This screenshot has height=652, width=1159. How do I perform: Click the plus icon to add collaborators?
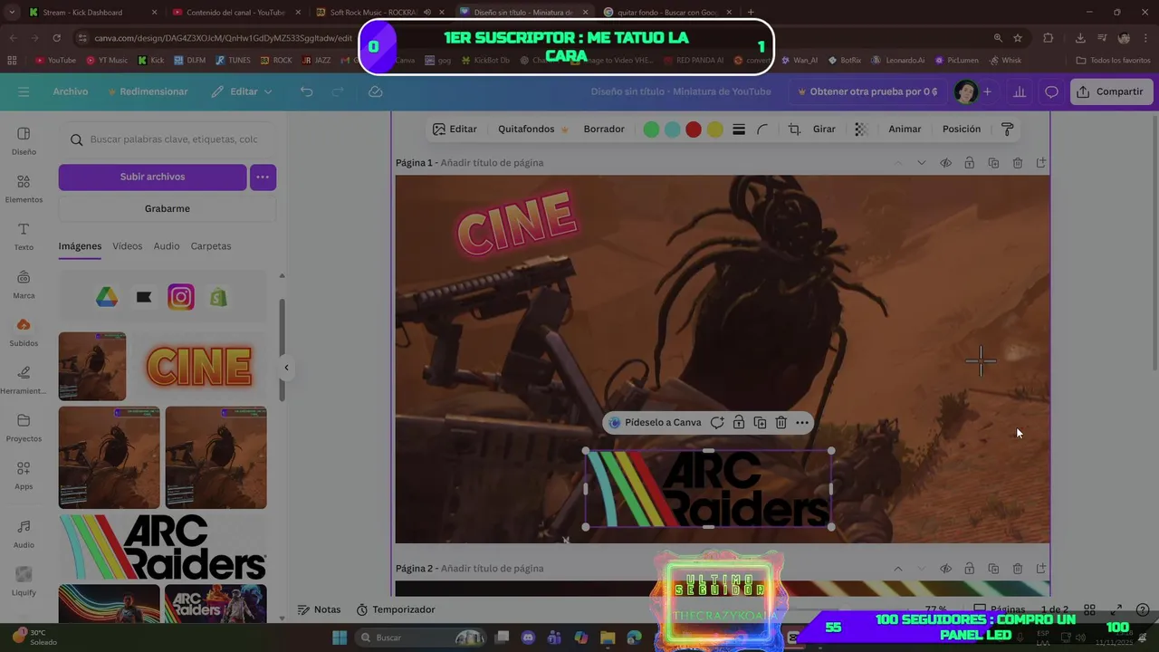(x=987, y=91)
